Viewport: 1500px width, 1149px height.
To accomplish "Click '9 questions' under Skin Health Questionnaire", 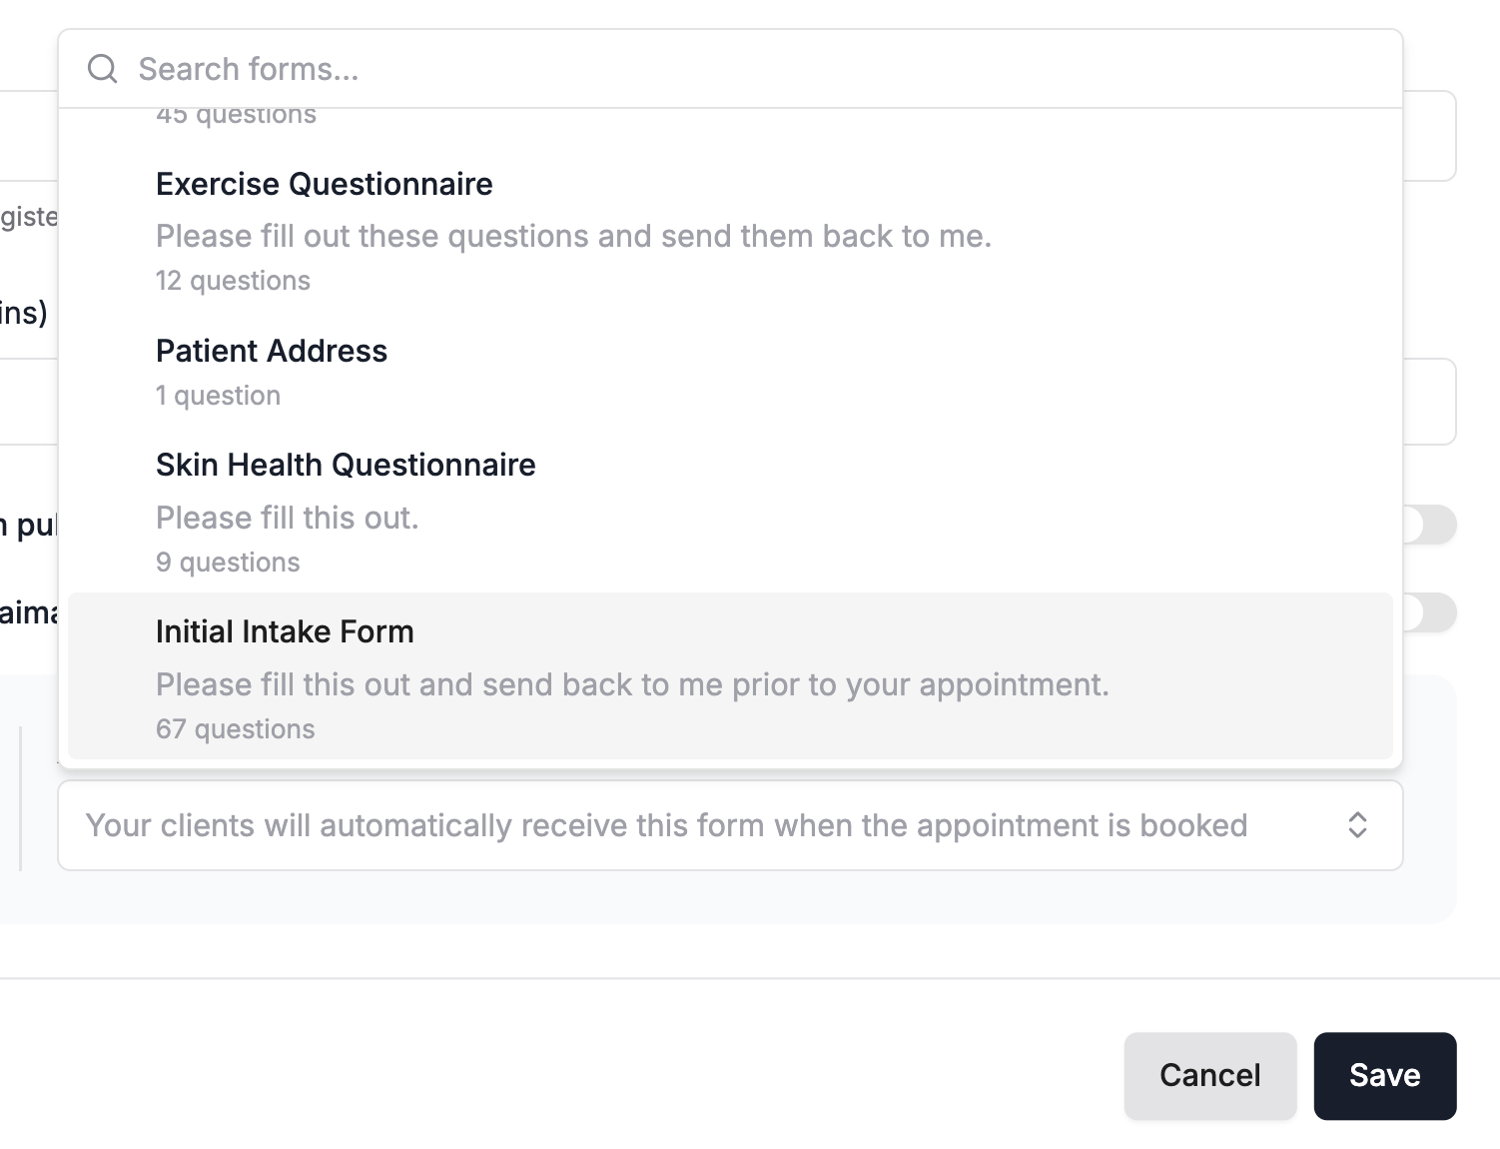I will (228, 563).
